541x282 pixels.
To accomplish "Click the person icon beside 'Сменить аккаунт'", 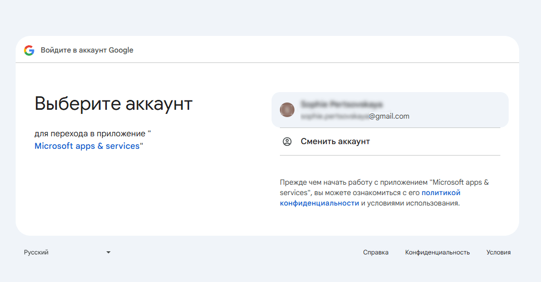I will 287,142.
